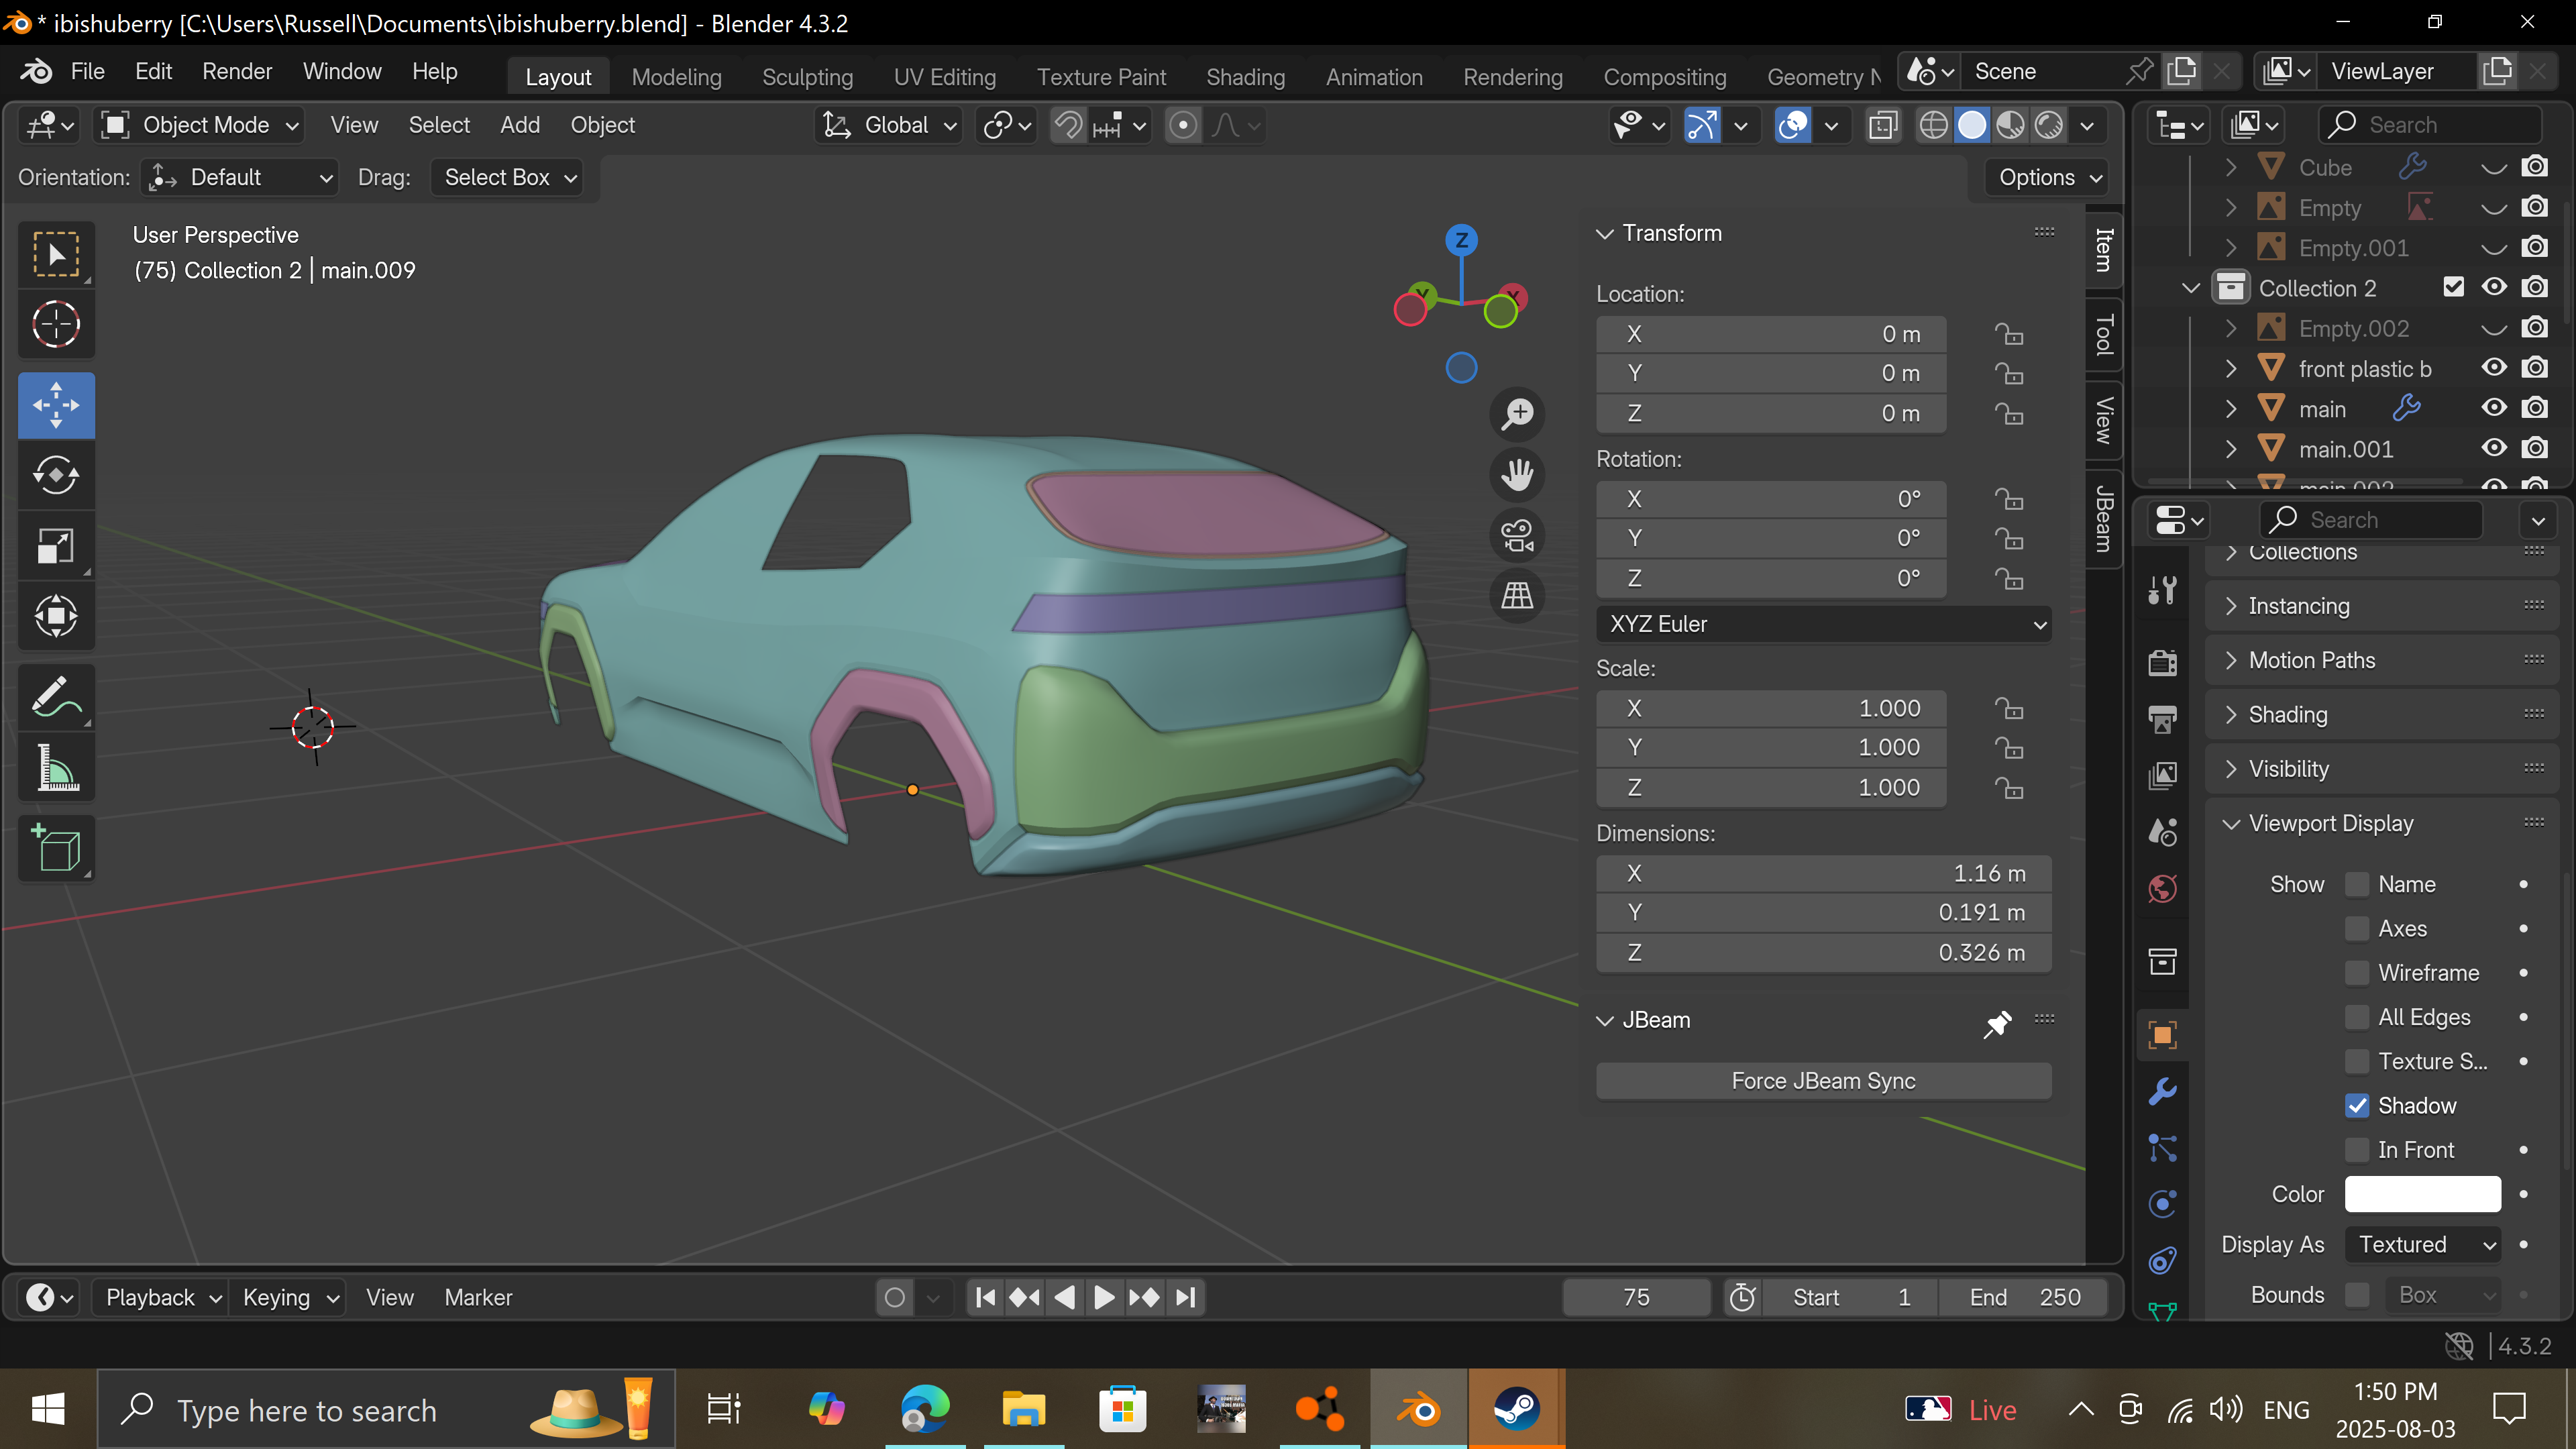Select the Select Box tool
The image size is (2576, 1449).
coord(56,254)
